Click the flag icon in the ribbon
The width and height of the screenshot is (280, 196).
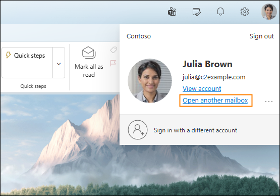click(x=113, y=63)
